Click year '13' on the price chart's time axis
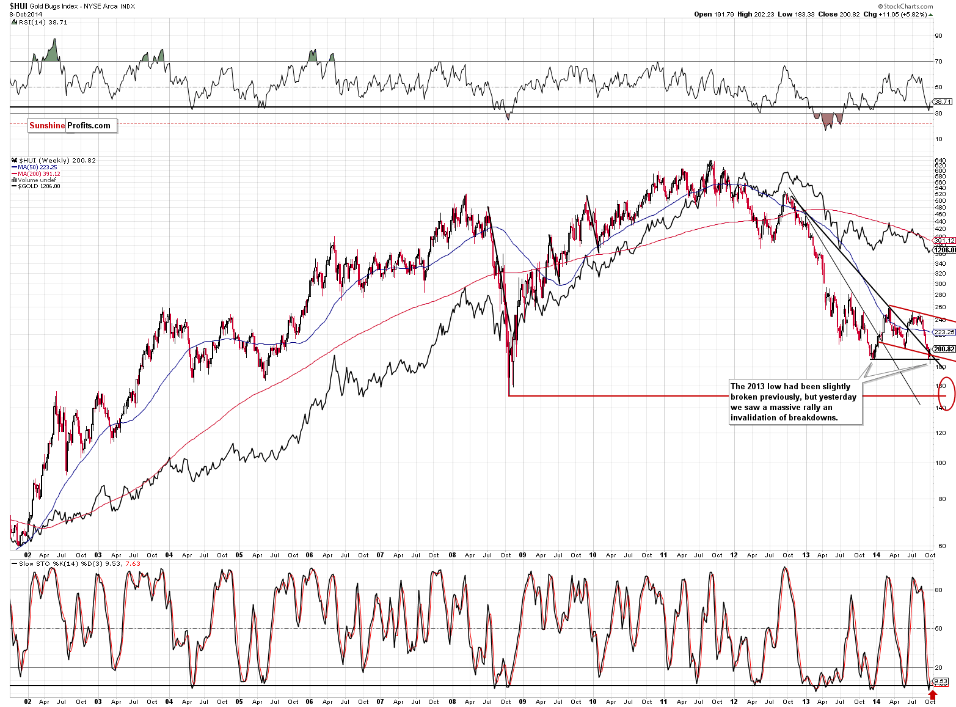This screenshot has width=956, height=707. (806, 555)
